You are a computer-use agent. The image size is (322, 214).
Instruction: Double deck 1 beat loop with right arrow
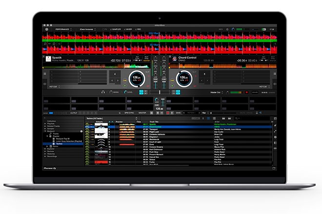[118, 80]
